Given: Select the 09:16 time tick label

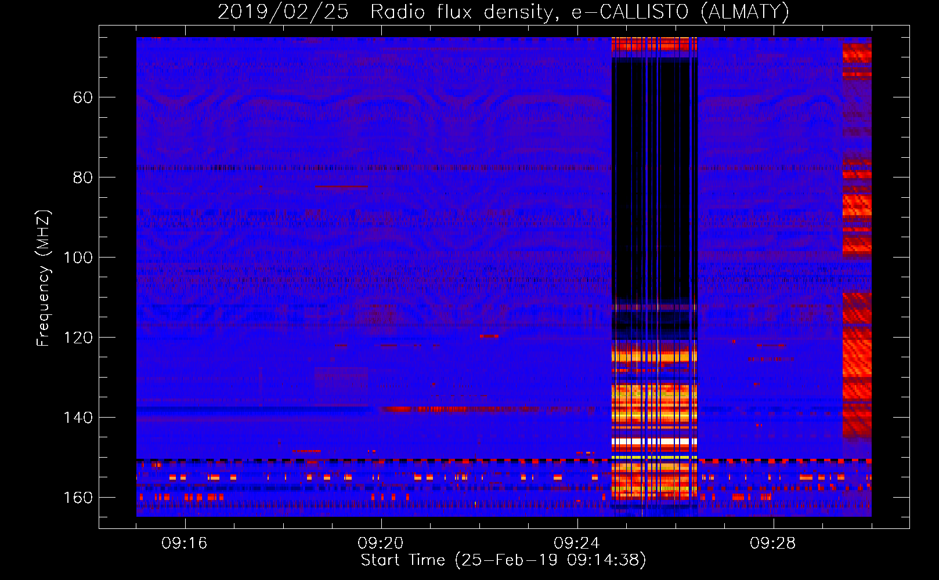Looking at the screenshot, I should tap(185, 543).
